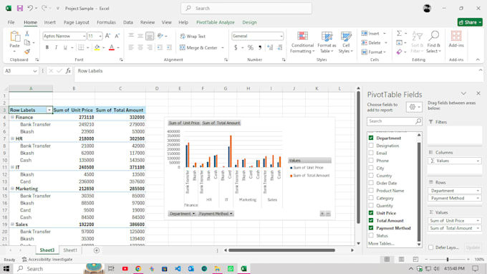Click the Add-ins icon
Screen dimensions: 487x274
coord(456,39)
